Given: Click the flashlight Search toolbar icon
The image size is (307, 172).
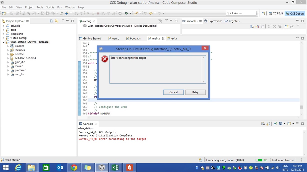Looking at the screenshot, I should click(136, 13).
